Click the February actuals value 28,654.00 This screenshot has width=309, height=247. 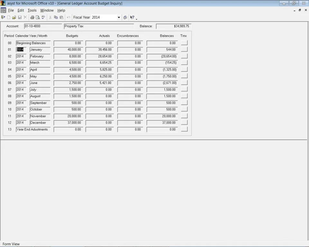click(100, 56)
